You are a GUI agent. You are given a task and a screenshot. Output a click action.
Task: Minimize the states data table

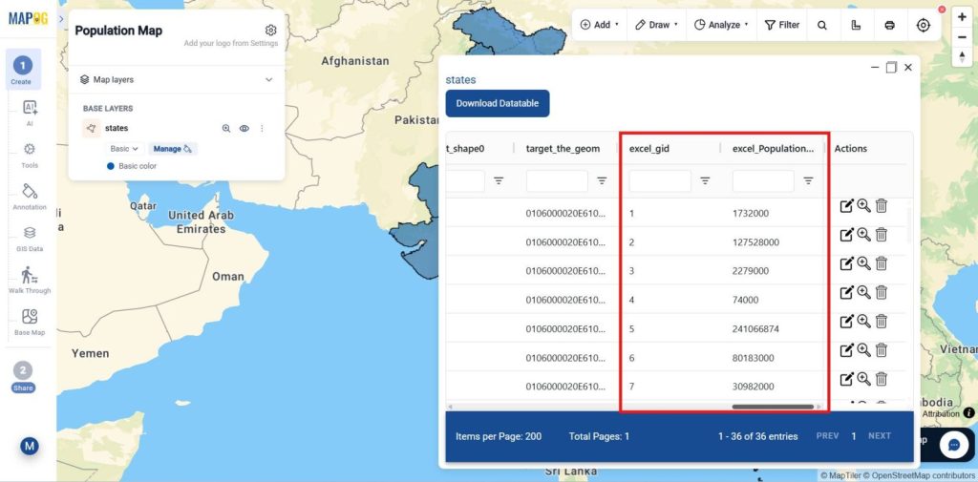[876, 67]
